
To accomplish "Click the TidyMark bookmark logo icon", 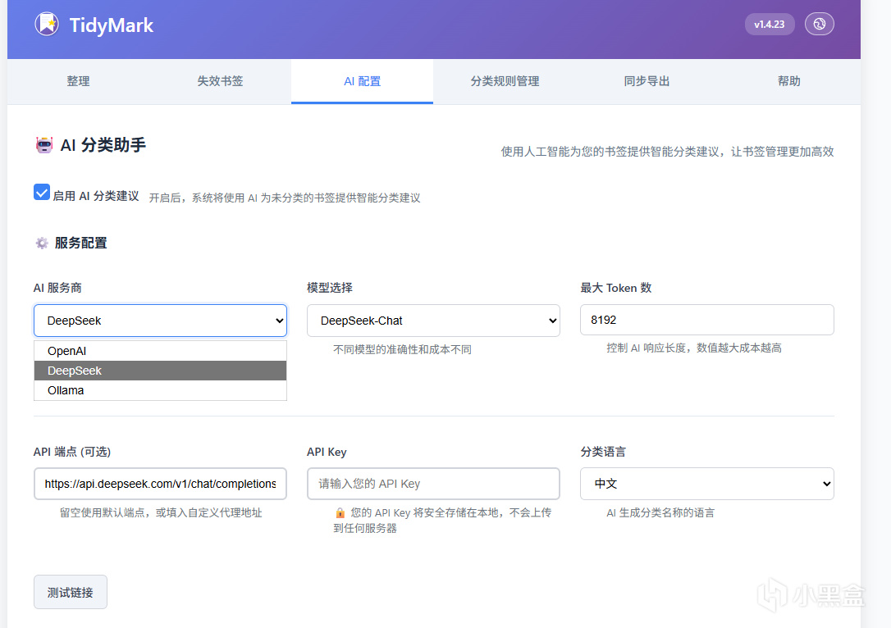I will coord(47,24).
